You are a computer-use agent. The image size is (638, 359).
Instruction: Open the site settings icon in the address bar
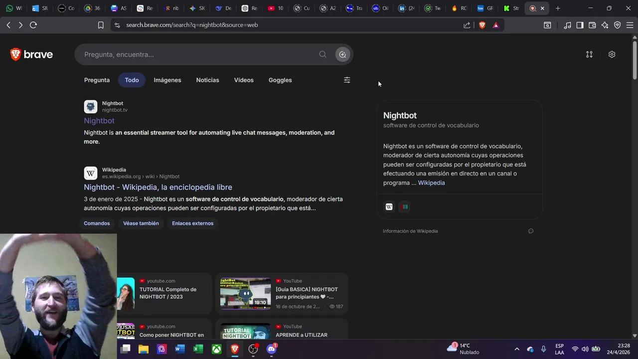coord(117,25)
